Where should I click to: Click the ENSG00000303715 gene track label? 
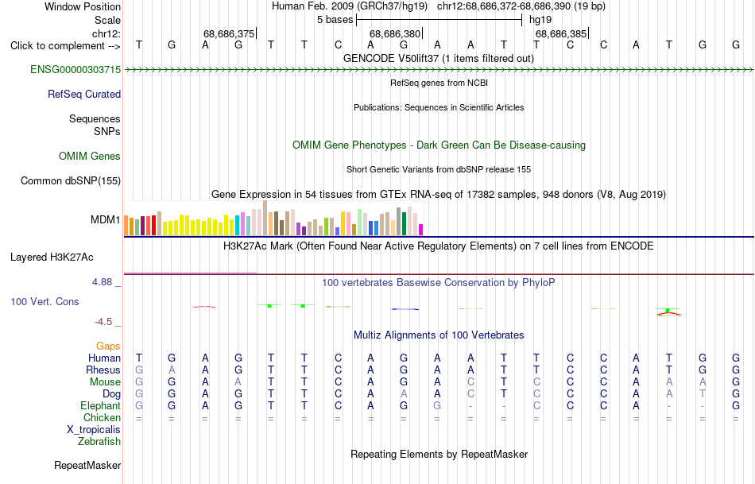tap(75, 69)
